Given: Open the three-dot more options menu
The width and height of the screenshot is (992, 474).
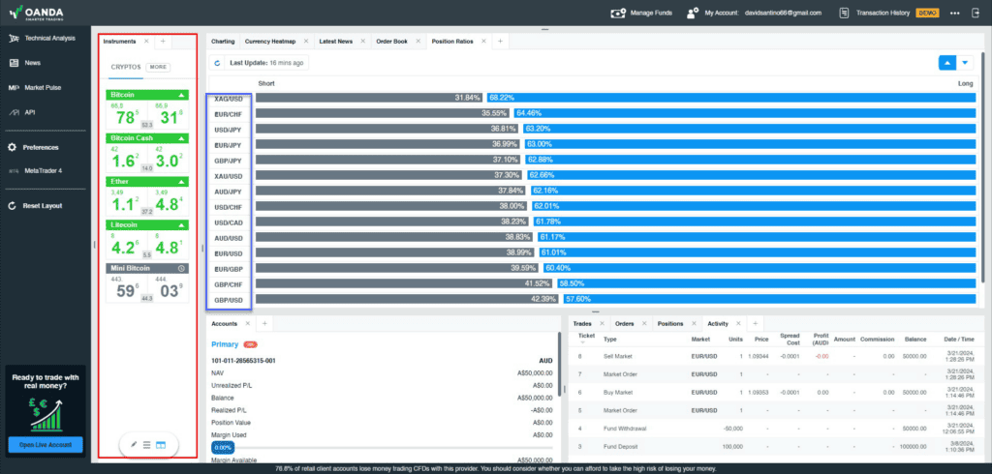Looking at the screenshot, I should tap(954, 13).
